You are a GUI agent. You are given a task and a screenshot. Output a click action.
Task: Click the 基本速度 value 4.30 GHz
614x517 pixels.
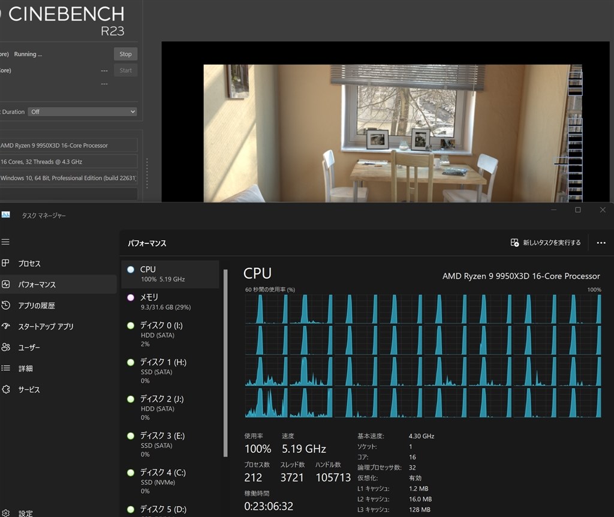point(422,436)
